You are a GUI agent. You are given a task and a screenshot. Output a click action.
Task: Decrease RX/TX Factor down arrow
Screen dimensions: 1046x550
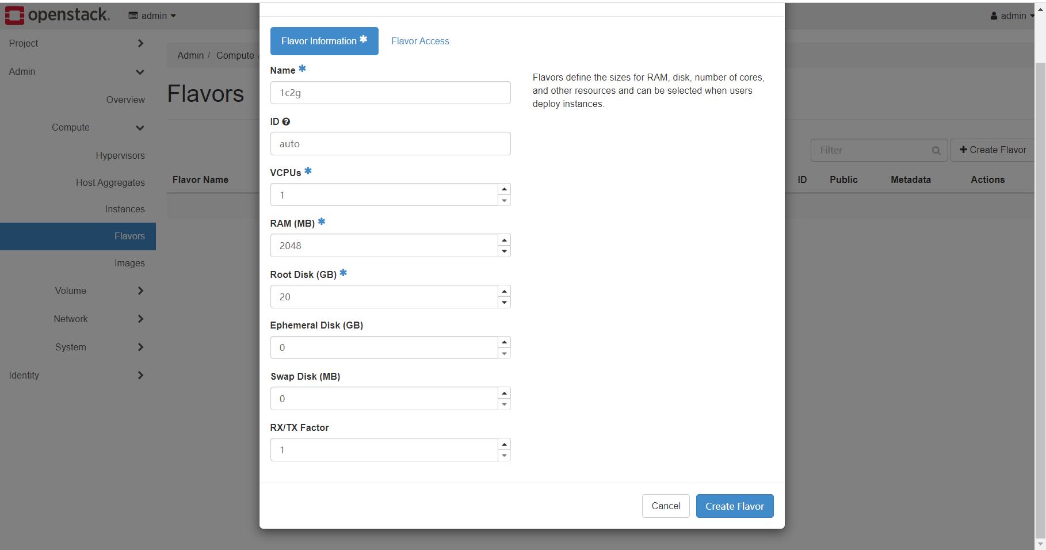(x=504, y=456)
